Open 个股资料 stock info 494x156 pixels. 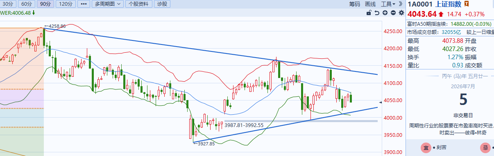(x=139, y=4)
